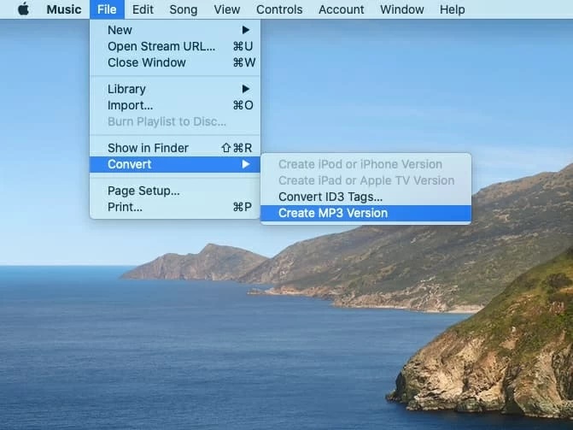Select Convert ID3 Tags… option
Viewport: 573px width, 430px height.
[x=330, y=197]
